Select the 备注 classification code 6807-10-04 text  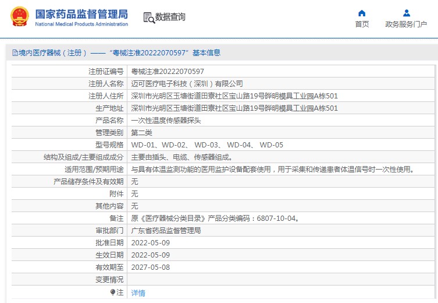click(215, 219)
